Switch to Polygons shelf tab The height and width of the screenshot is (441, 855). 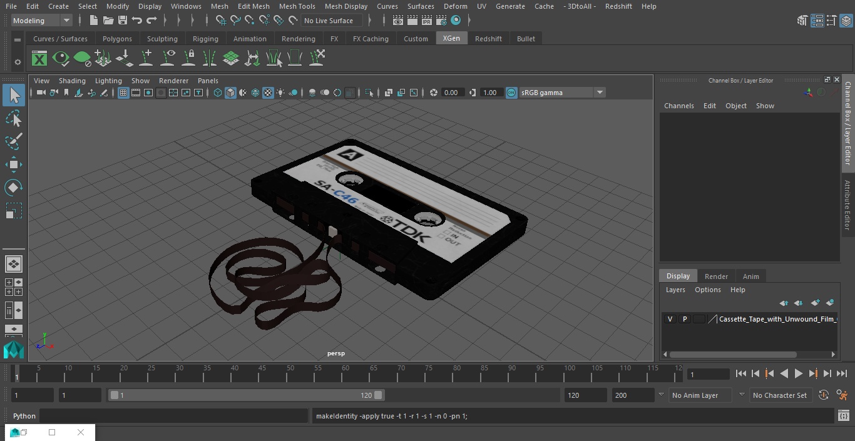click(x=117, y=39)
